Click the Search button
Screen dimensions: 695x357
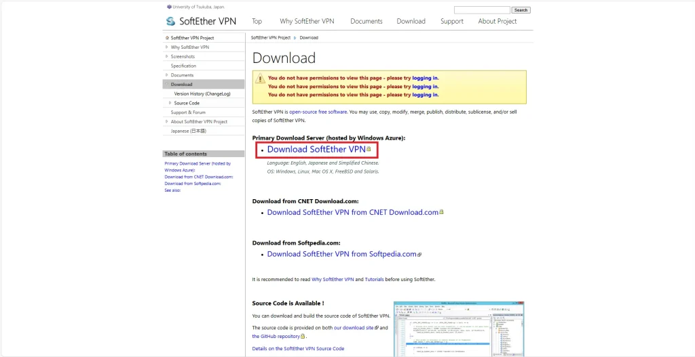[x=521, y=10]
